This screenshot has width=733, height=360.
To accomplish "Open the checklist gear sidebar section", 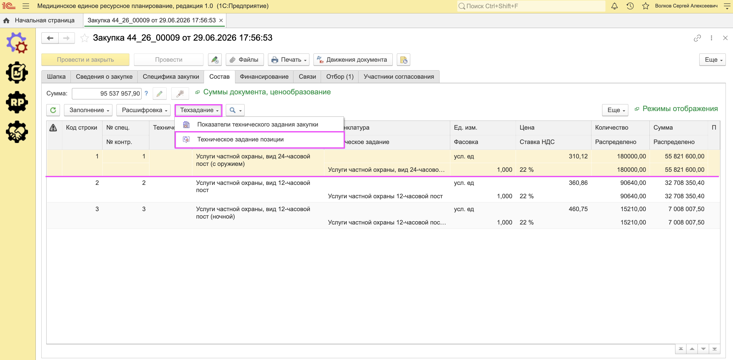I will point(17,73).
